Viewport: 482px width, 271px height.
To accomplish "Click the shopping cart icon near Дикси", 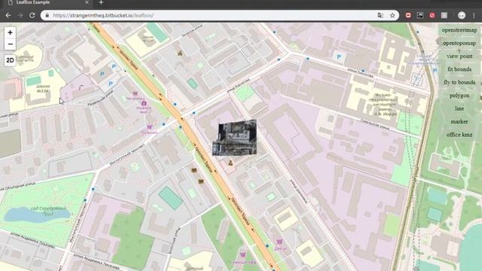I will [x=279, y=242].
